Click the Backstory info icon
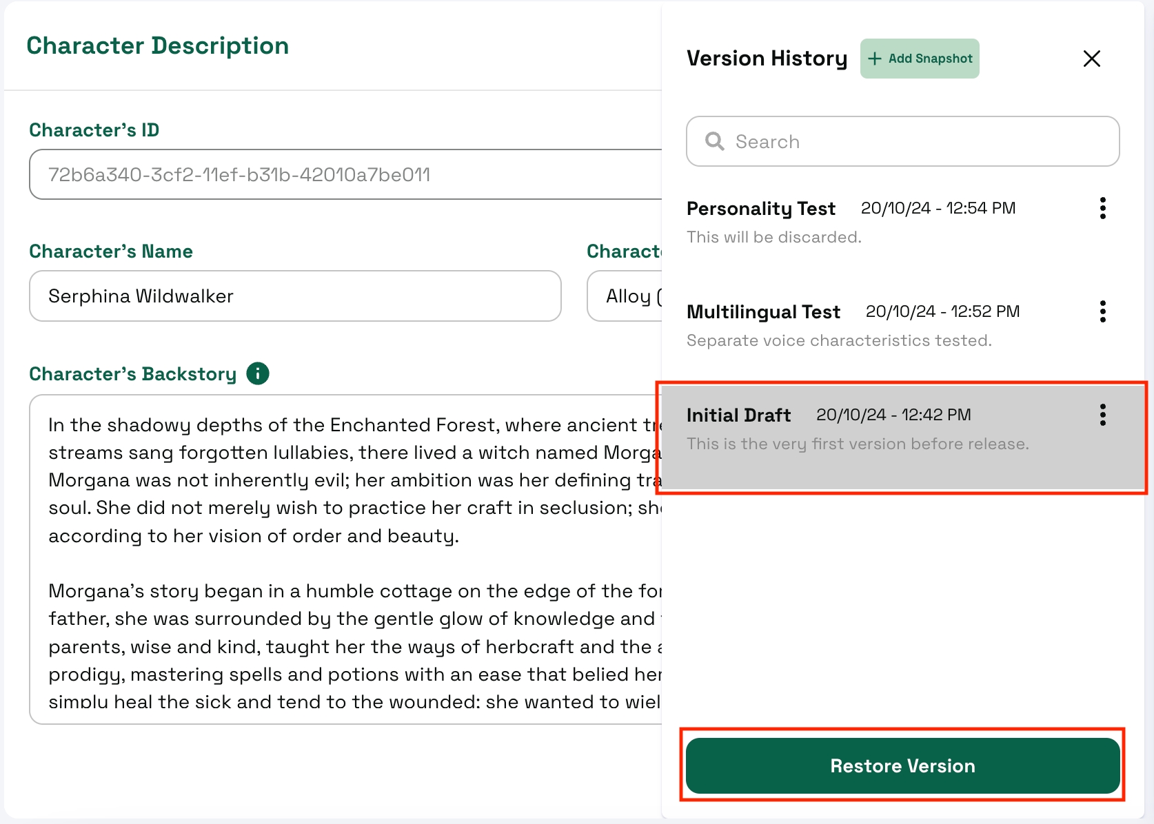The width and height of the screenshot is (1154, 824). (x=258, y=373)
